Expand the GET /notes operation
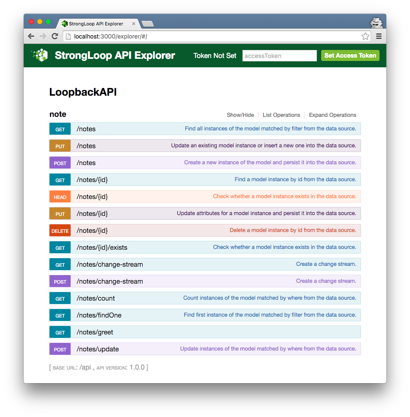410x417 pixels. [x=205, y=129]
